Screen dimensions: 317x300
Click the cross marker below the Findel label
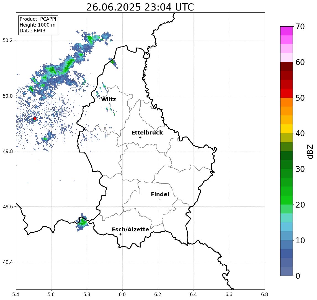click(x=160, y=199)
